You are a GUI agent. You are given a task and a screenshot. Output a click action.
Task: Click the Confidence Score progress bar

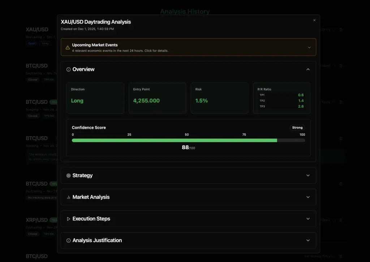click(188, 141)
